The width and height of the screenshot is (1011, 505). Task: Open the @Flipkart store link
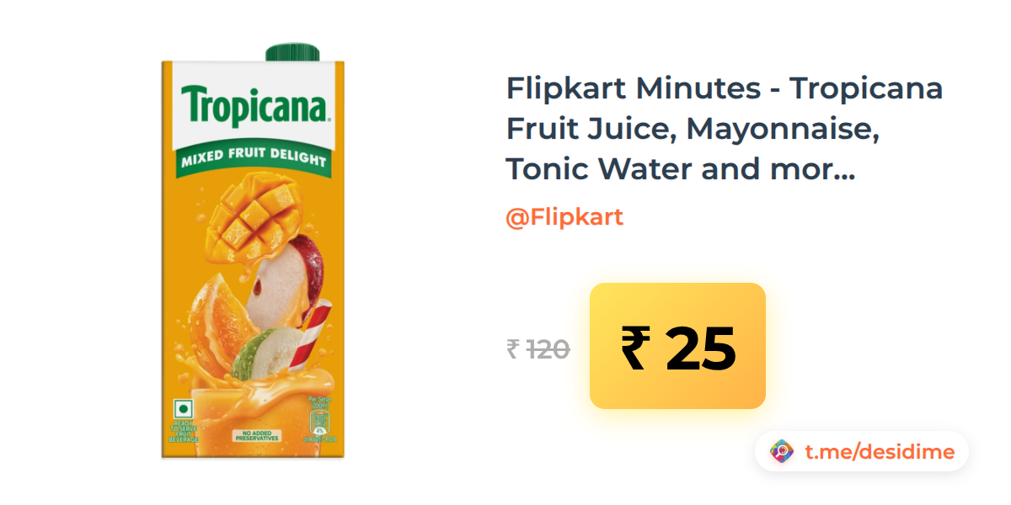(x=564, y=217)
